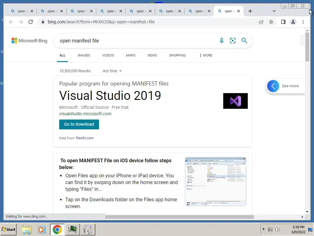Expand the MORE search categories menu

point(206,55)
